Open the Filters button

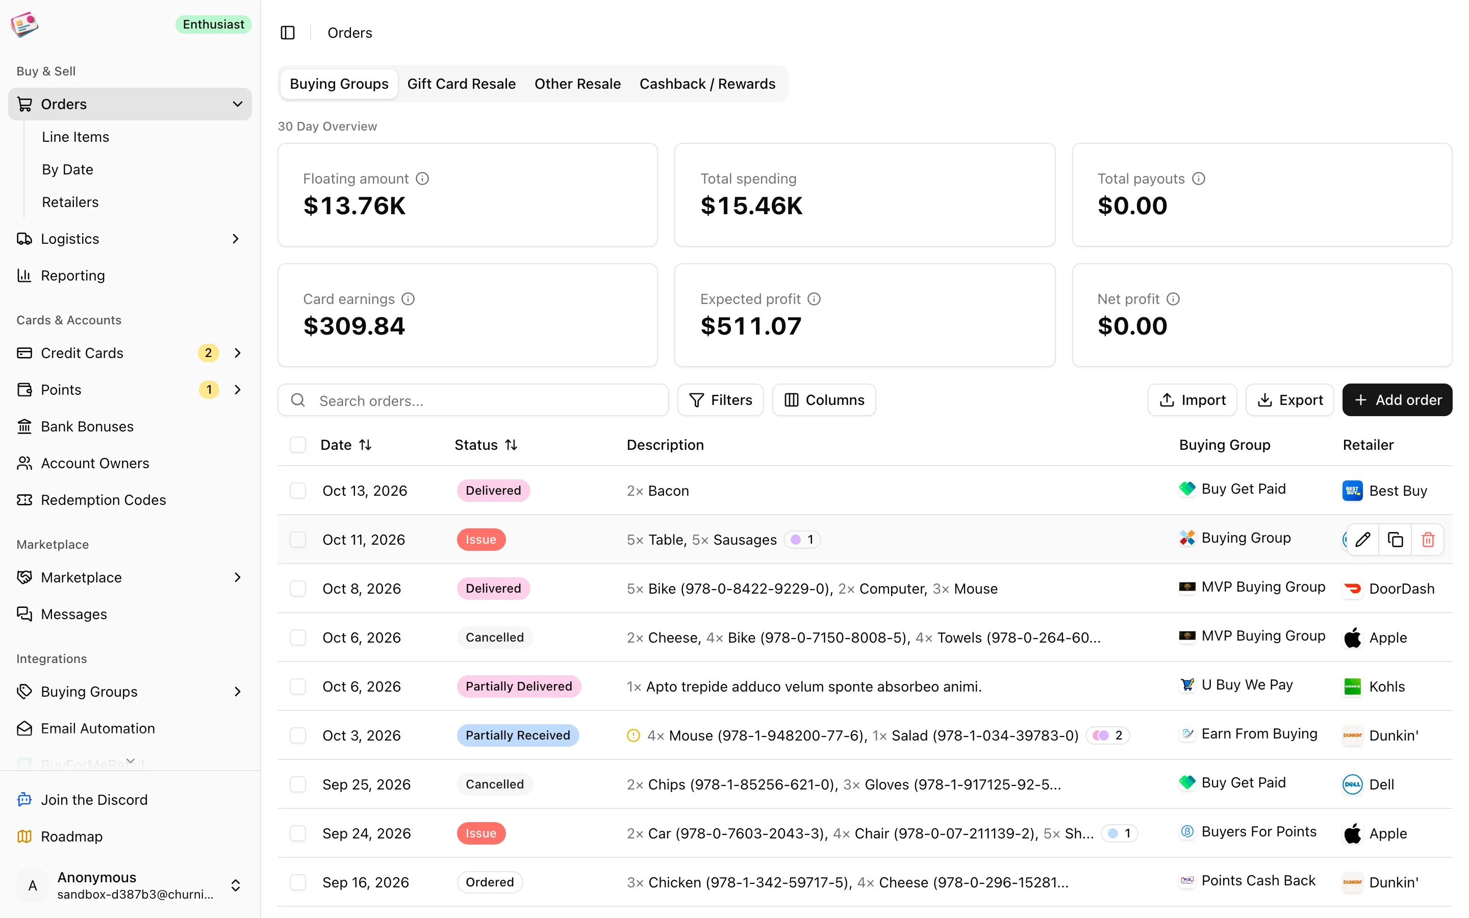(x=721, y=400)
